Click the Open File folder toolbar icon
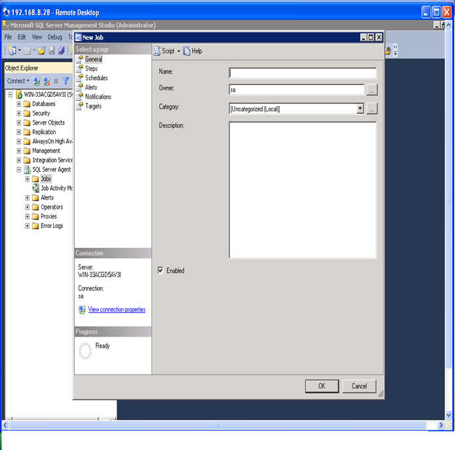Image resolution: width=455 pixels, height=450 pixels. 42,51
